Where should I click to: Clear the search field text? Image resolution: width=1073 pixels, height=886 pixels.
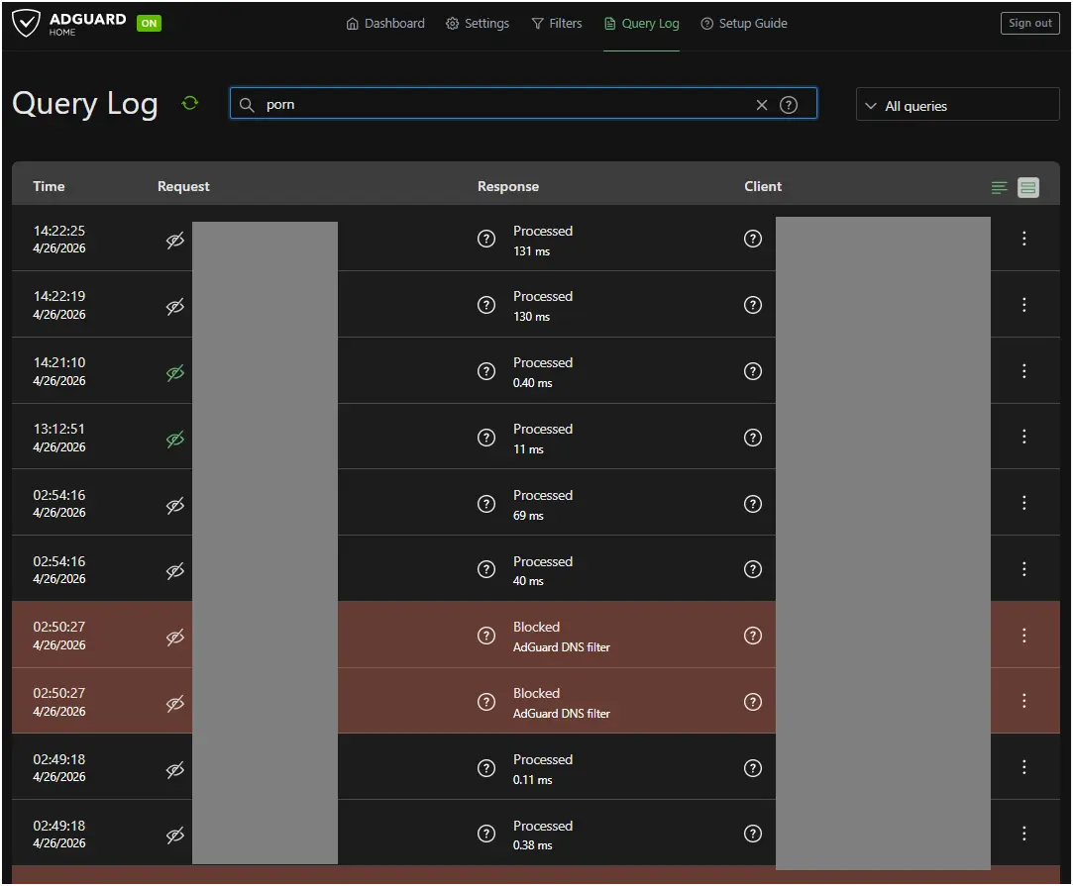click(x=762, y=105)
